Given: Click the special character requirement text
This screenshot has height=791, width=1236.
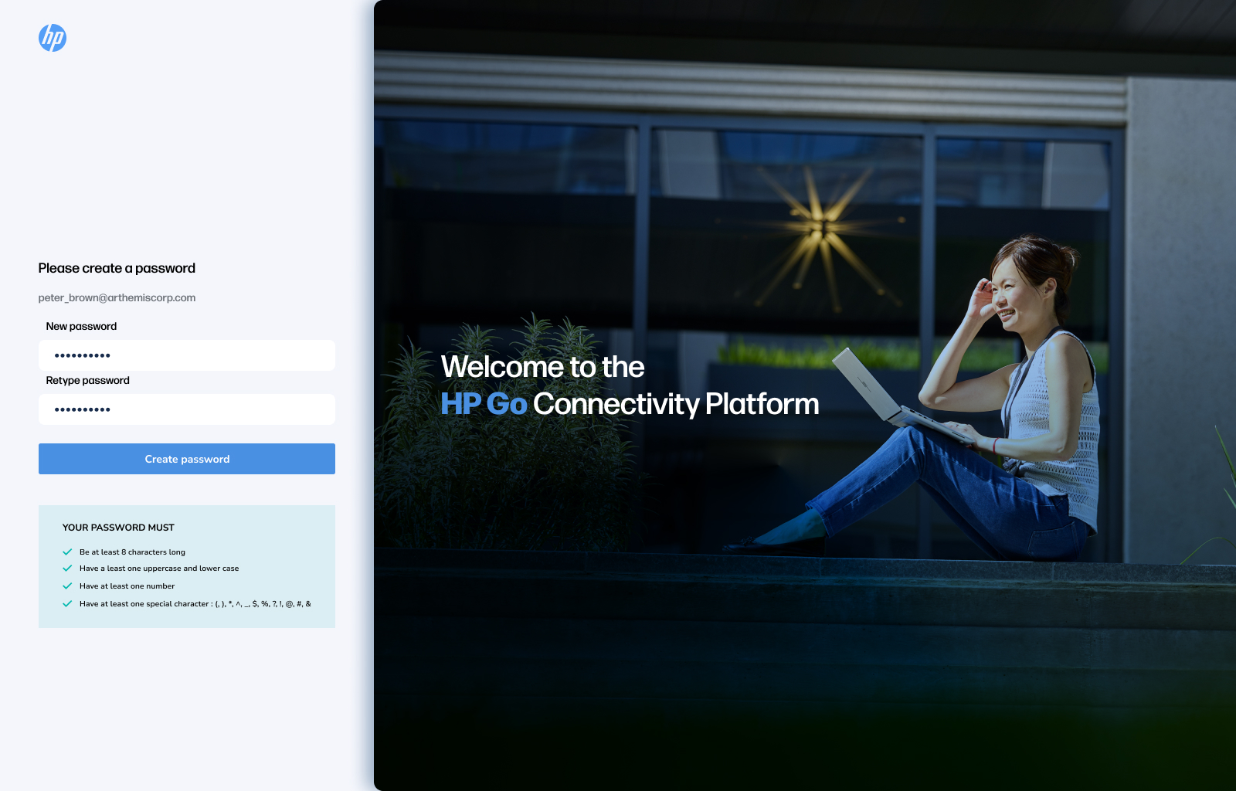Looking at the screenshot, I should [x=195, y=604].
